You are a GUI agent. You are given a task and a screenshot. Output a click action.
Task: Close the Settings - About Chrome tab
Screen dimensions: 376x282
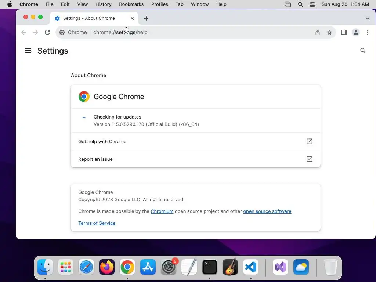click(132, 18)
